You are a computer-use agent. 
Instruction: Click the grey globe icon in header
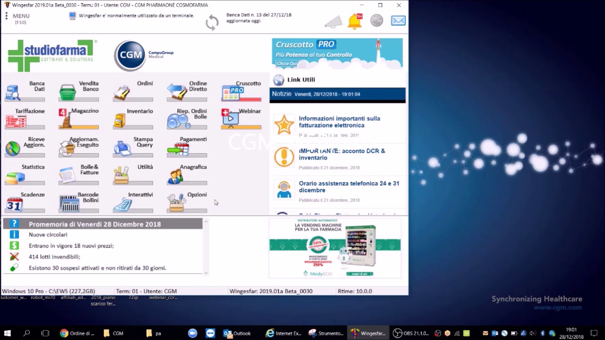[x=377, y=20]
